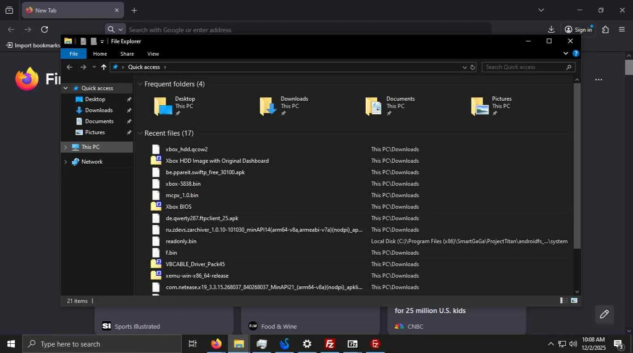This screenshot has width=633, height=353.
Task: Switch to Large icons view in status bar
Action: pos(574,301)
